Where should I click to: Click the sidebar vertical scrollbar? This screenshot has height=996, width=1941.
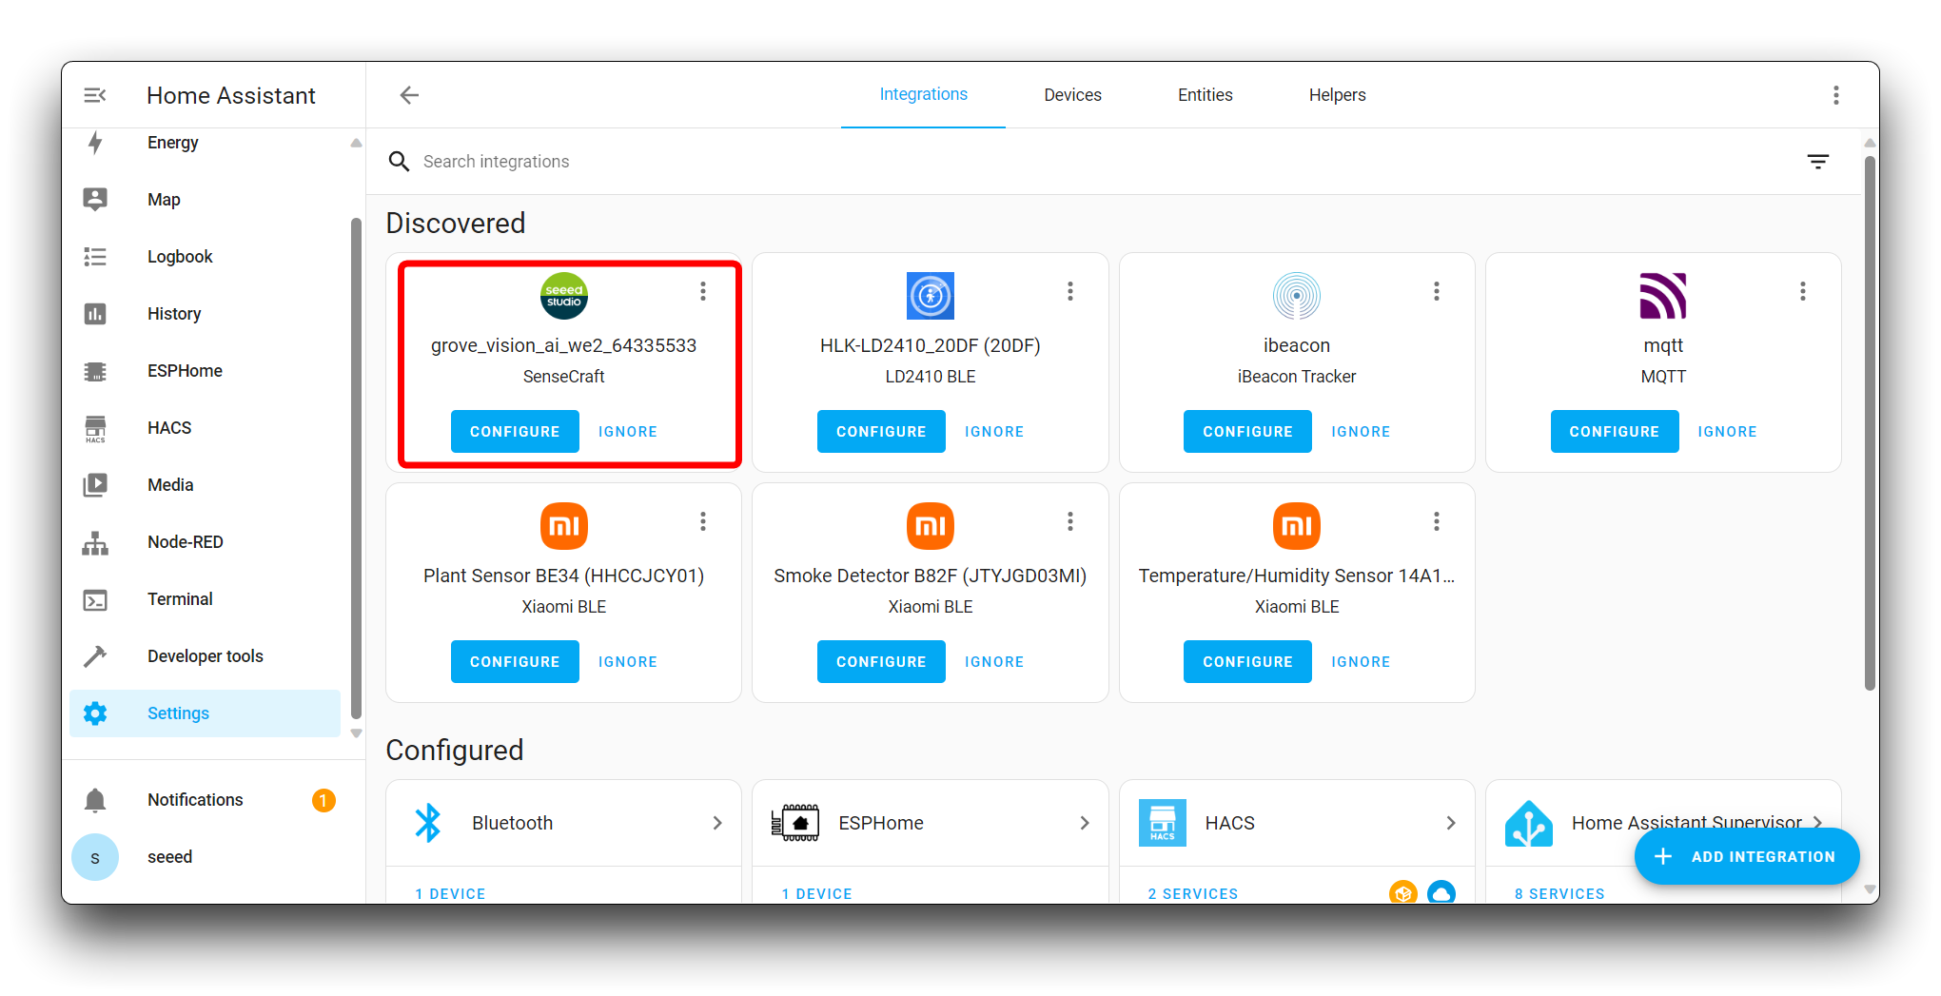356,468
